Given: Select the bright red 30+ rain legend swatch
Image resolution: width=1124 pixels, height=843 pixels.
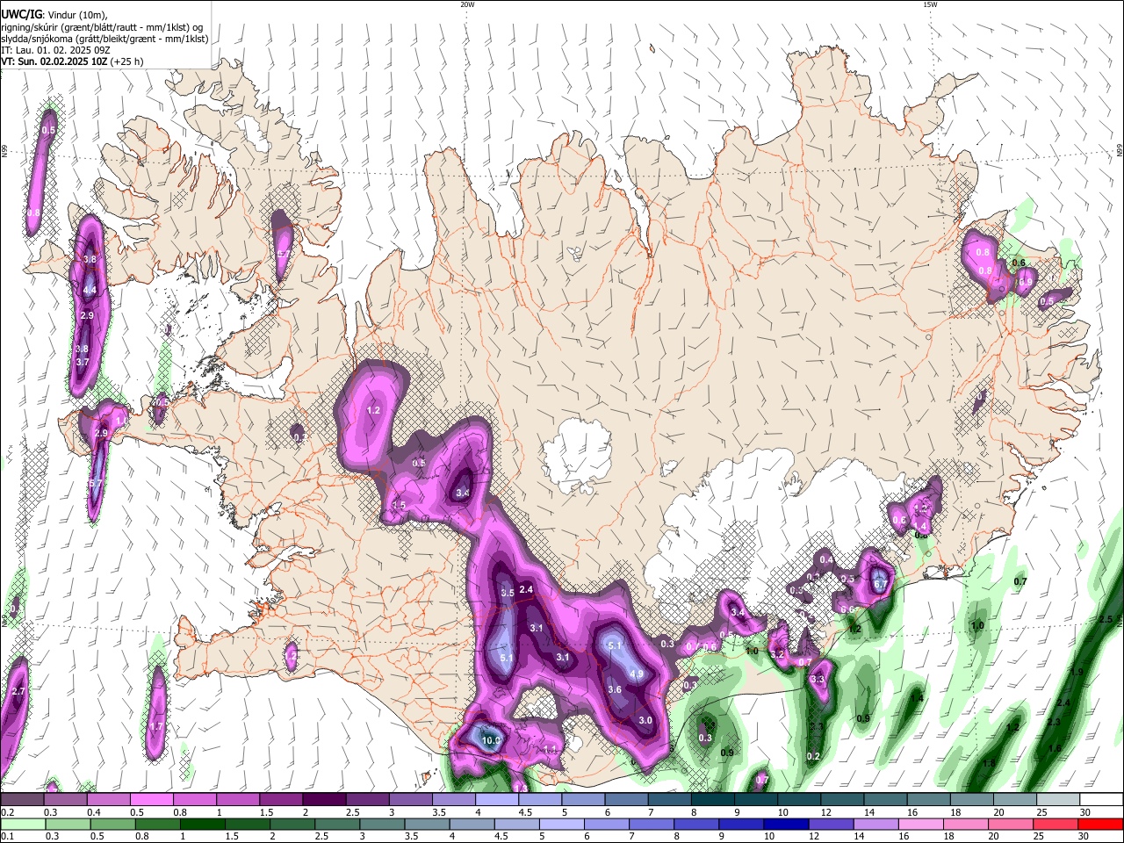Looking at the screenshot, I should (1100, 824).
